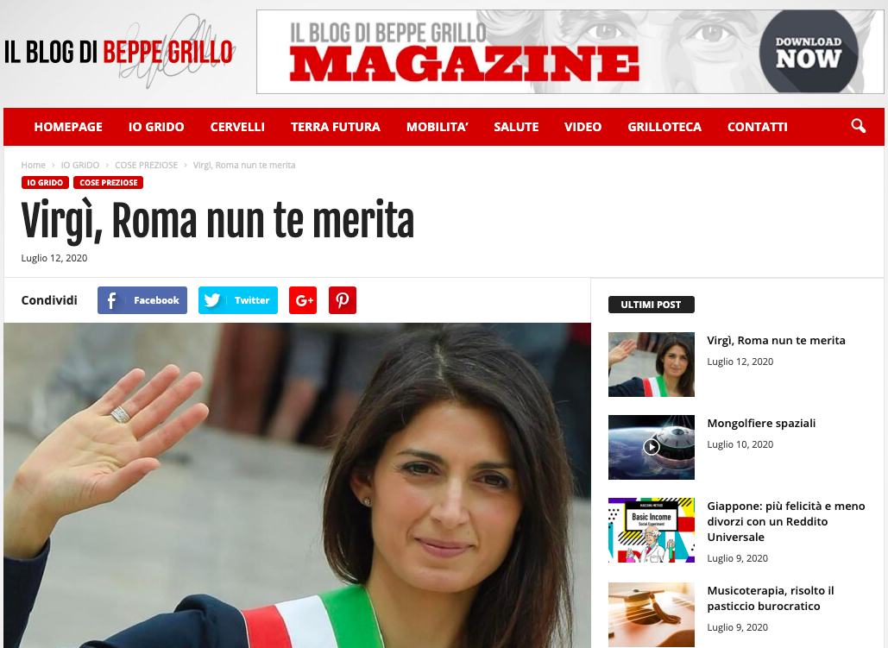Click the Download Now magazine badge
Viewport: 888px width, 648px height.
(x=808, y=52)
